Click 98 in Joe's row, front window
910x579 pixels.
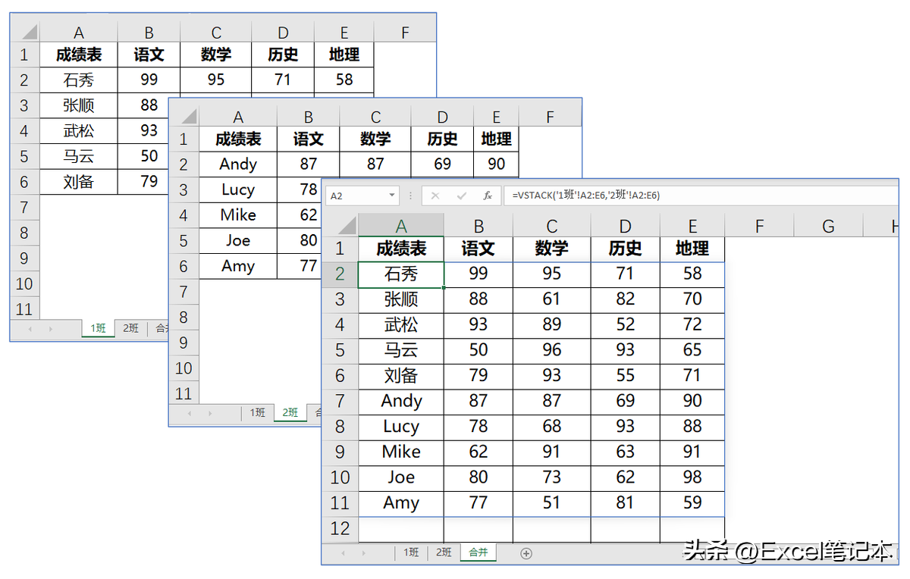692,477
